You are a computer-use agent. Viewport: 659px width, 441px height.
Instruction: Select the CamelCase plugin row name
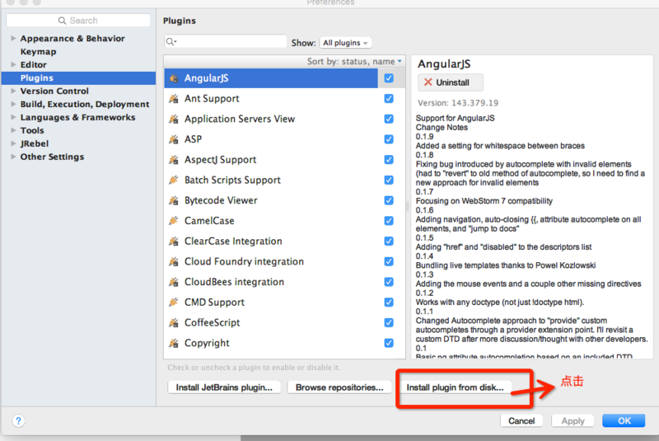click(209, 221)
